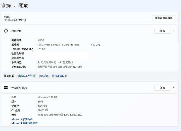The width and height of the screenshot is (181, 131).
Task: Select the 3.40 GHz value
Action: coord(95,45)
